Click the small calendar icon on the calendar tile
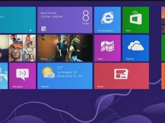The width and height of the screenshot is (165, 123). (44, 29)
